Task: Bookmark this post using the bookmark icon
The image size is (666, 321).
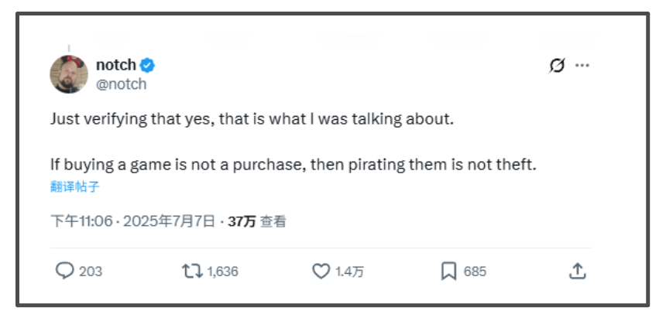Action: [x=448, y=271]
